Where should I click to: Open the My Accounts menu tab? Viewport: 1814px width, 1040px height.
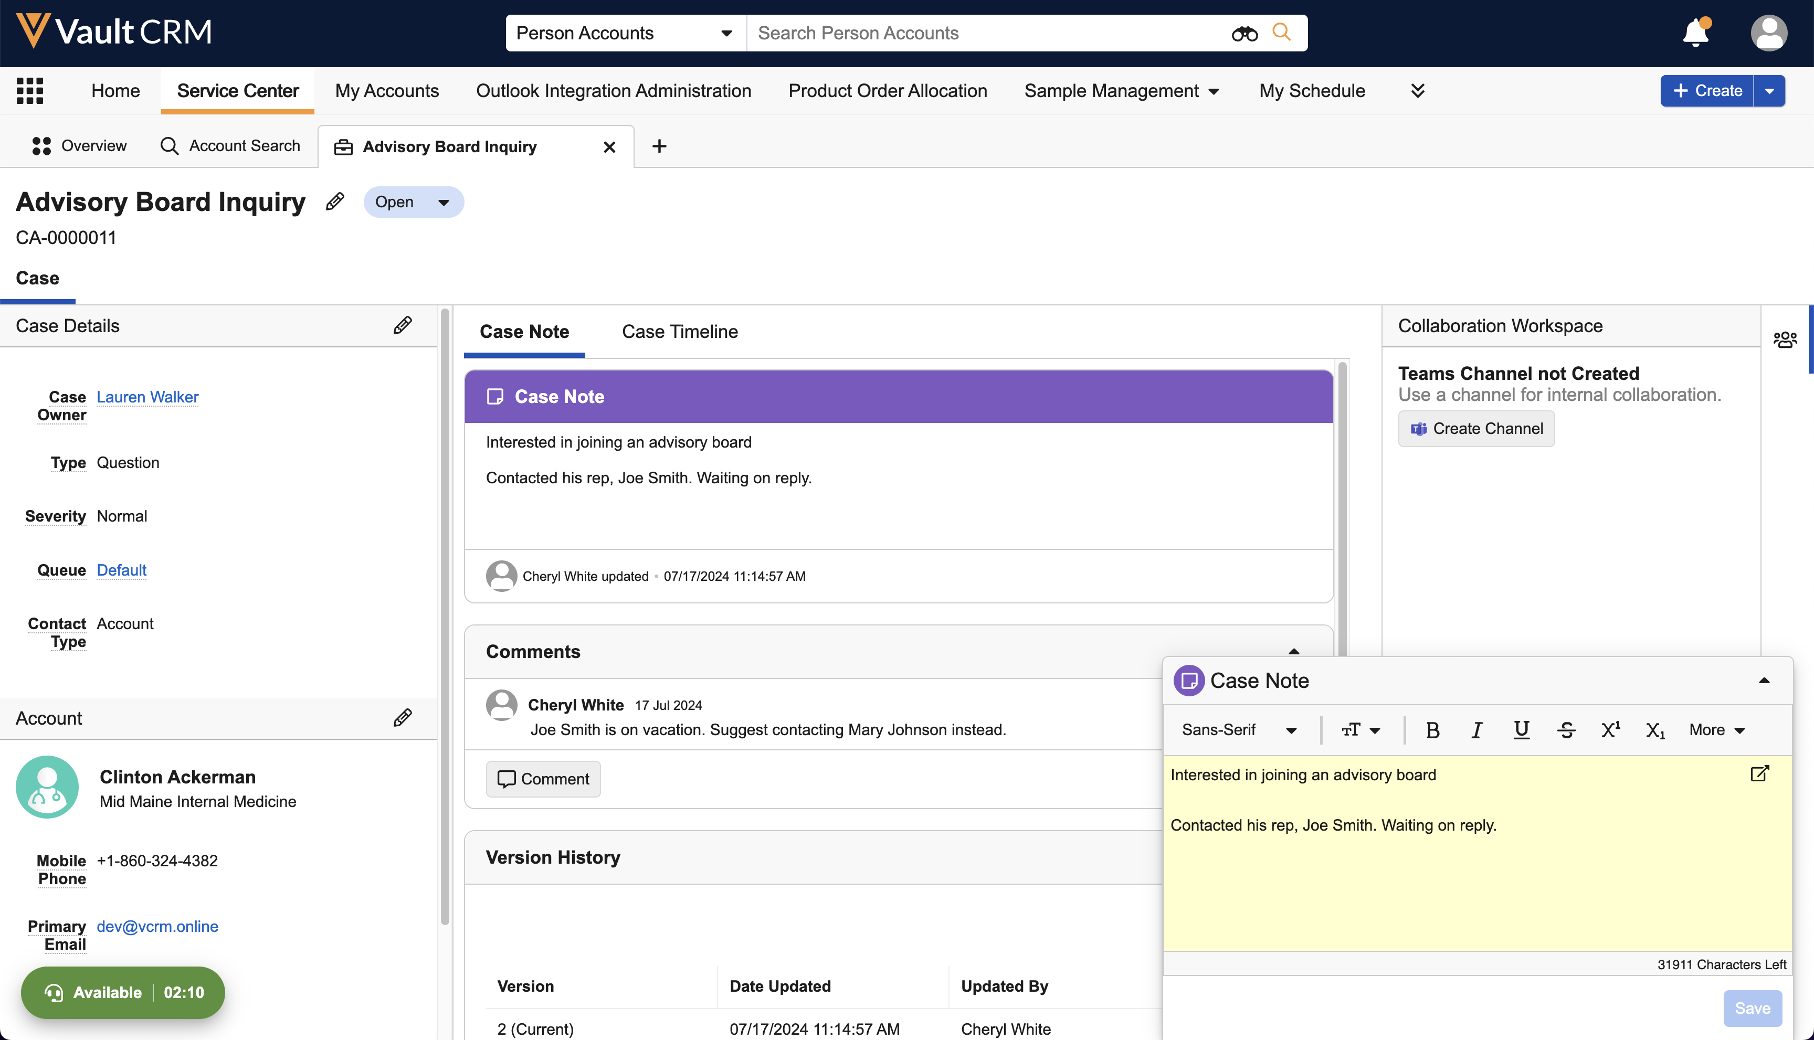pos(386,91)
